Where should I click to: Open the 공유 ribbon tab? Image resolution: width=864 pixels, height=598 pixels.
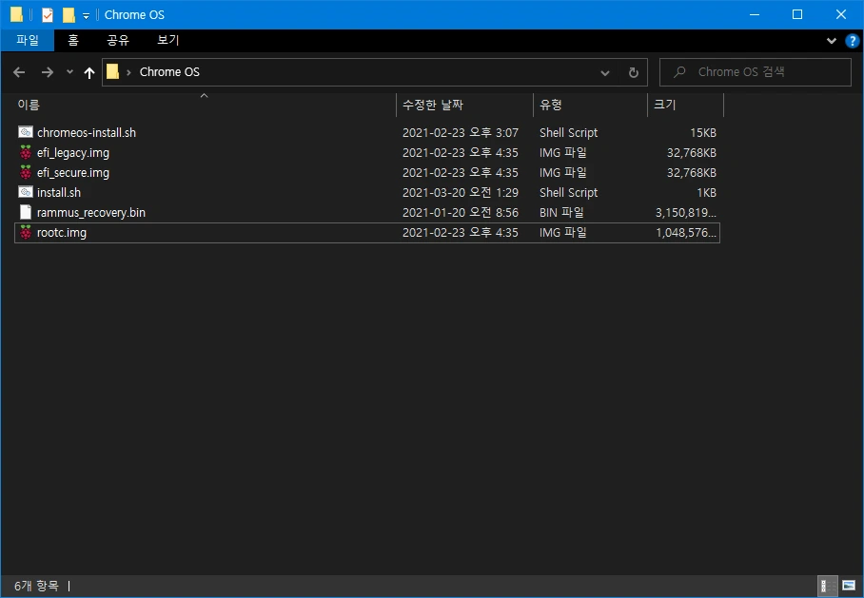tap(117, 40)
